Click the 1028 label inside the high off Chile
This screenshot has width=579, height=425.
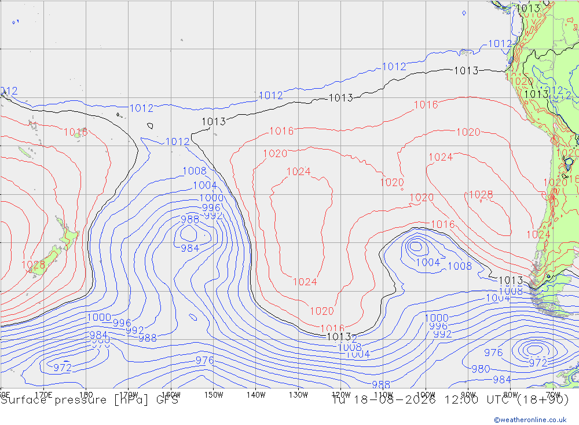point(481,195)
